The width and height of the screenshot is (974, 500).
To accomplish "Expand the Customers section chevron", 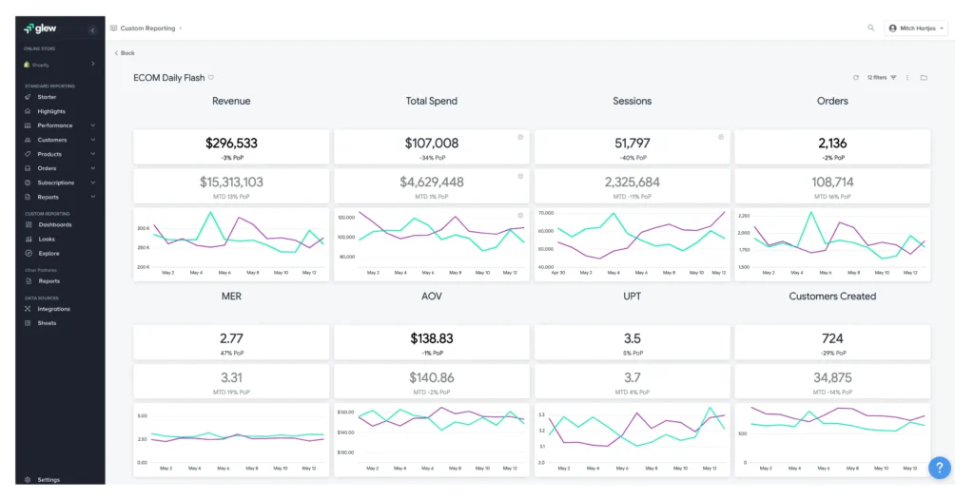I will point(93,140).
